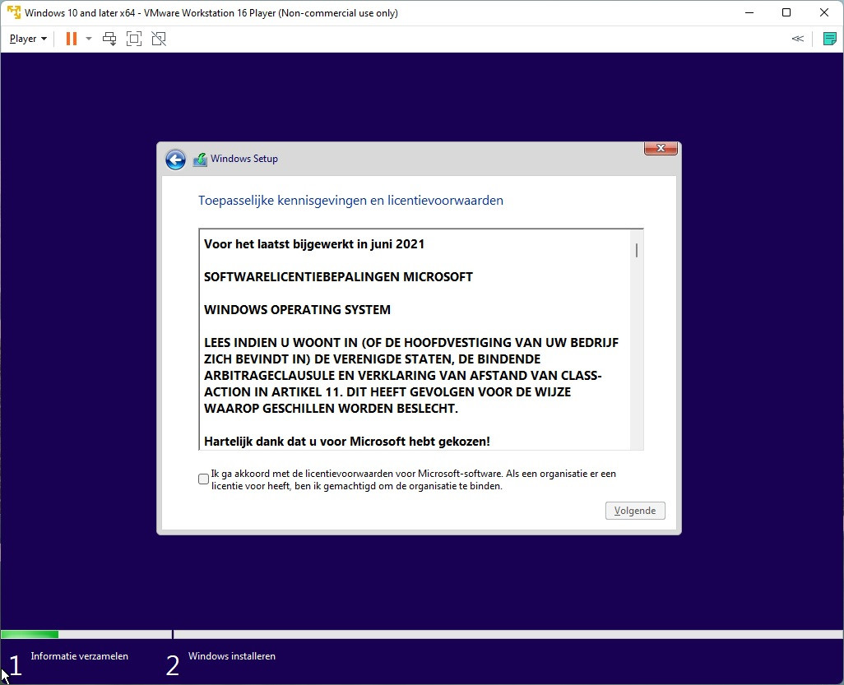Send Ctrl+Alt+Del to the VM
Image resolution: width=844 pixels, height=685 pixels.
coord(109,39)
